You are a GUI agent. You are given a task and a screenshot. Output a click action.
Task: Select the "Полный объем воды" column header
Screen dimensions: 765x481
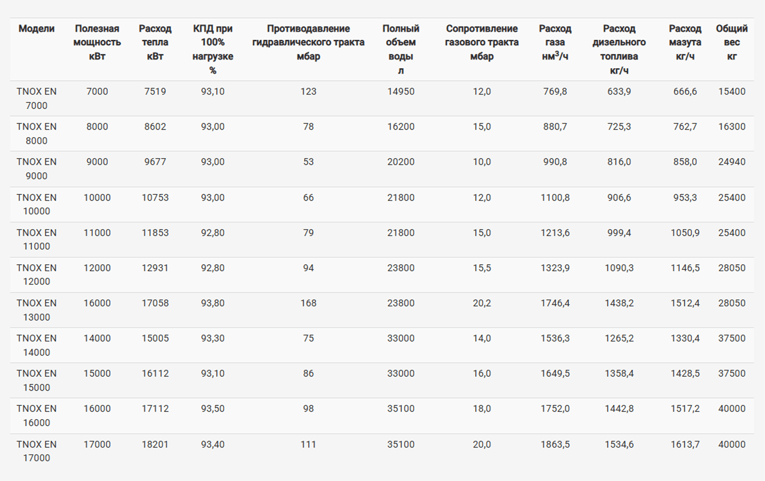click(401, 49)
